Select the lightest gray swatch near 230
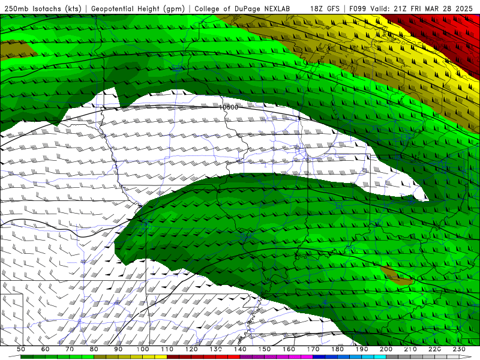Viewport: 480px width, 360px height. [453, 356]
